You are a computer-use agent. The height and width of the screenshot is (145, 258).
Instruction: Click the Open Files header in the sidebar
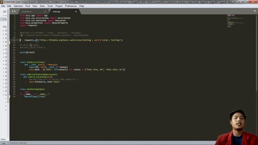point(4,12)
